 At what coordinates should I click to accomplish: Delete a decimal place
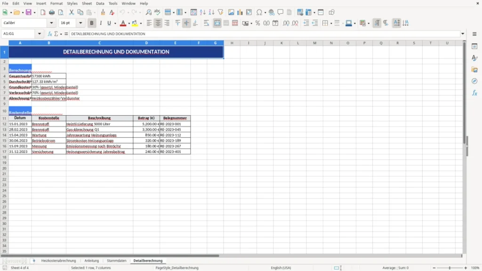(x=295, y=23)
